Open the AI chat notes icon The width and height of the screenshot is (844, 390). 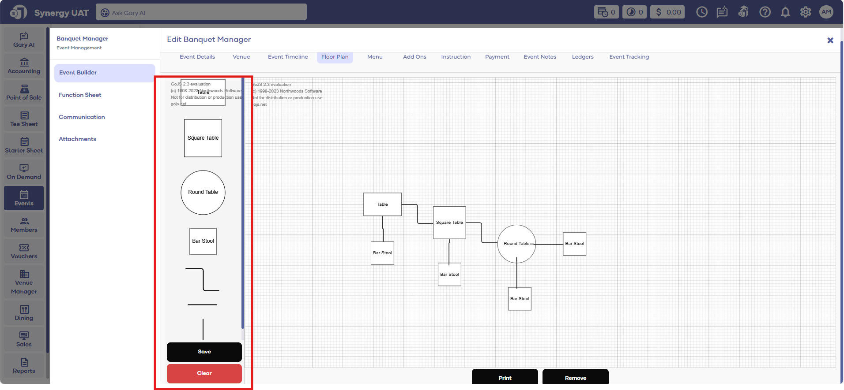coord(722,12)
